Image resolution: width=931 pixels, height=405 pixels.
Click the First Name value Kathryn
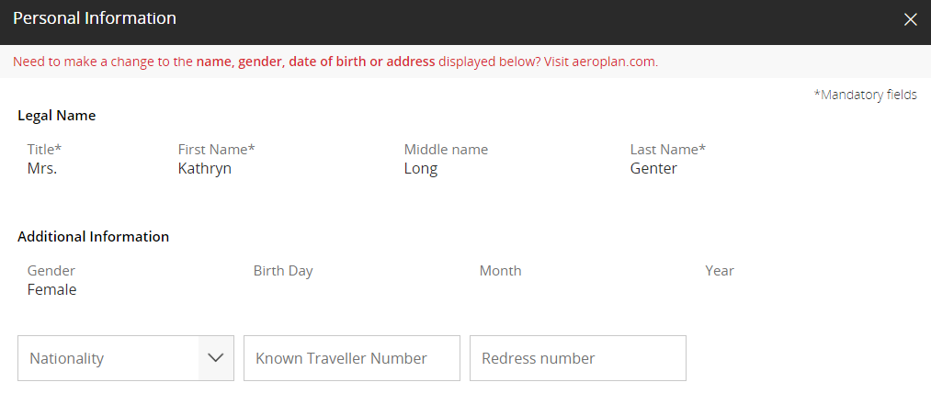tap(204, 169)
